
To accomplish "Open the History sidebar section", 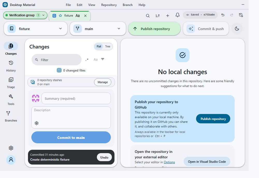I will pos(11,66).
